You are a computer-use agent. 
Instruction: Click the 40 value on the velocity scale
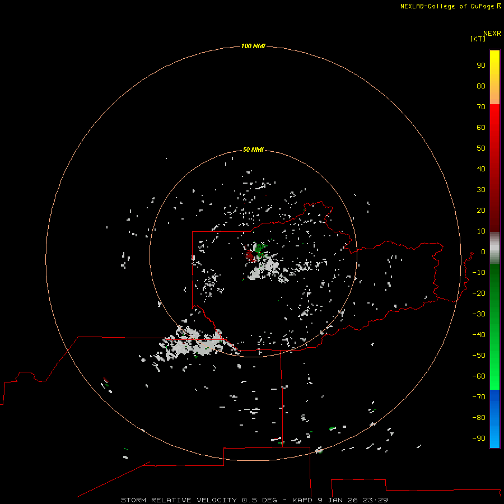481,169
